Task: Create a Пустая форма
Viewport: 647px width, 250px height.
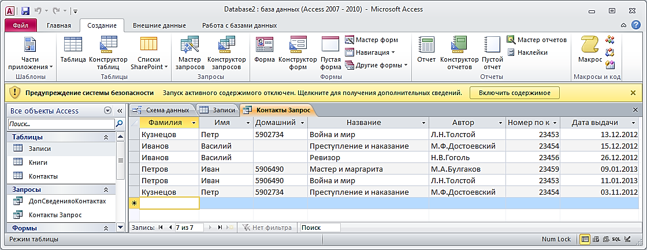Action: pos(330,52)
